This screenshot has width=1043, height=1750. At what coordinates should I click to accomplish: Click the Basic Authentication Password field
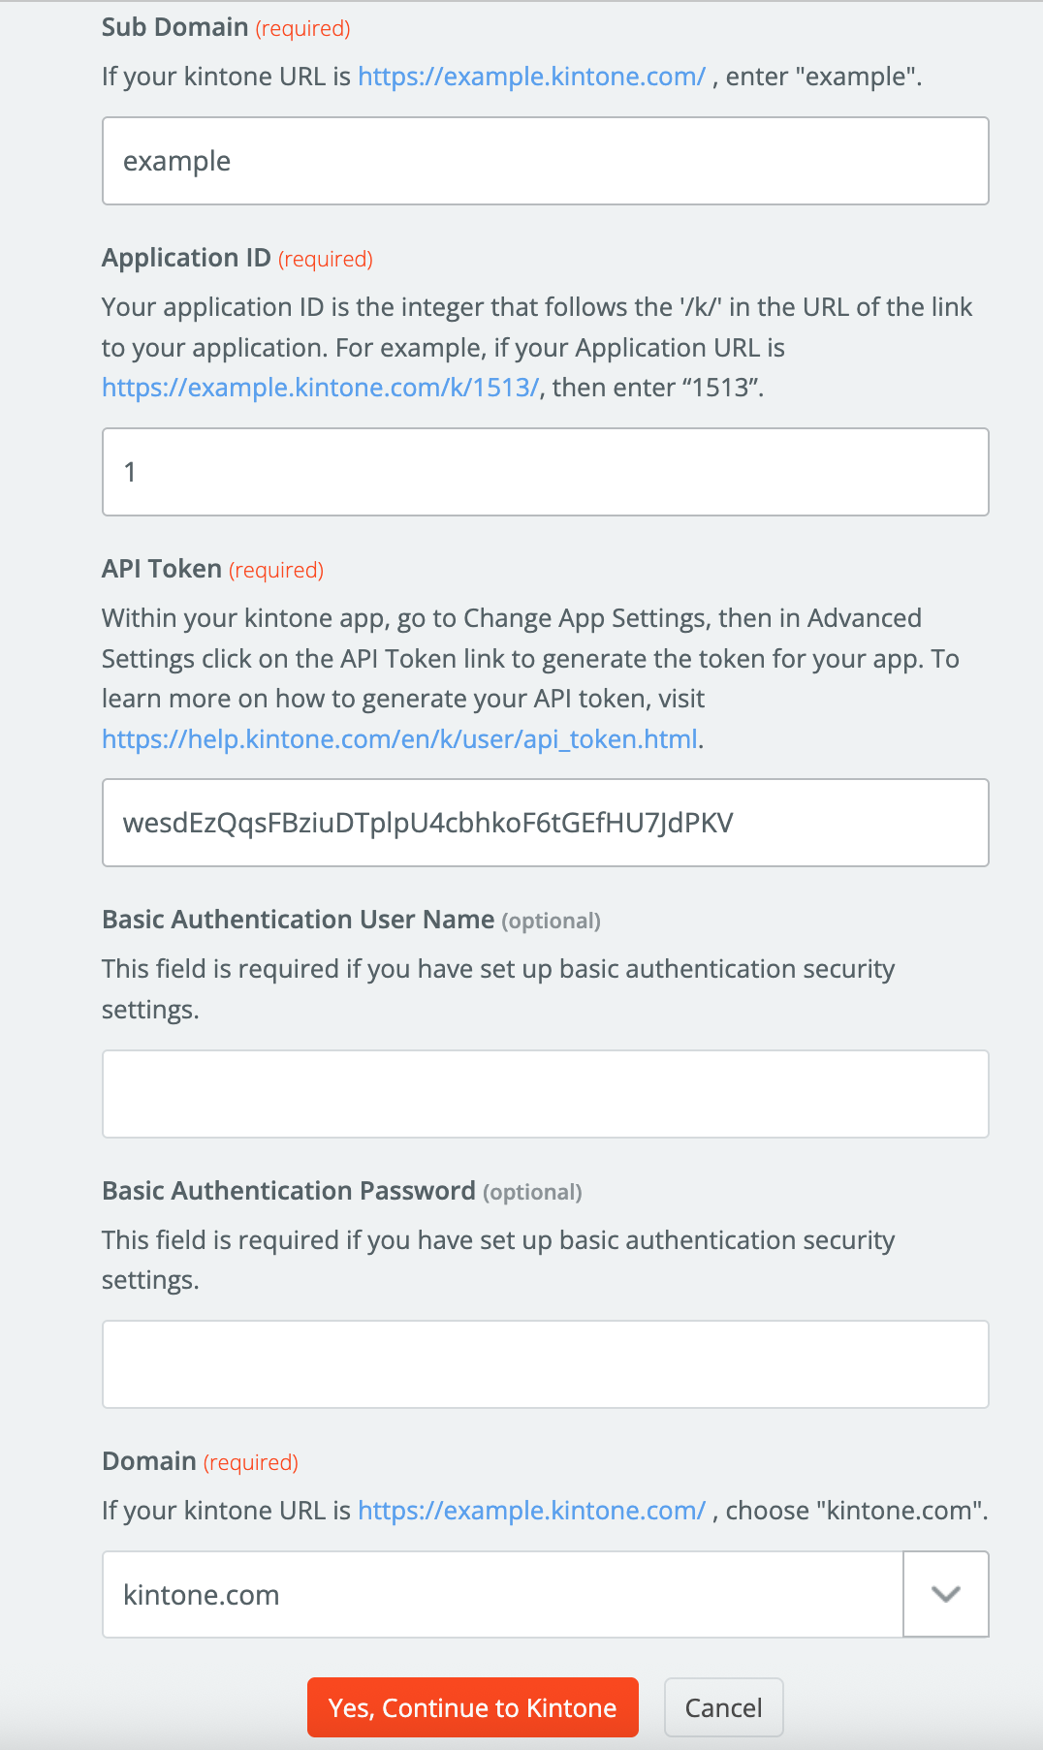(x=546, y=1363)
